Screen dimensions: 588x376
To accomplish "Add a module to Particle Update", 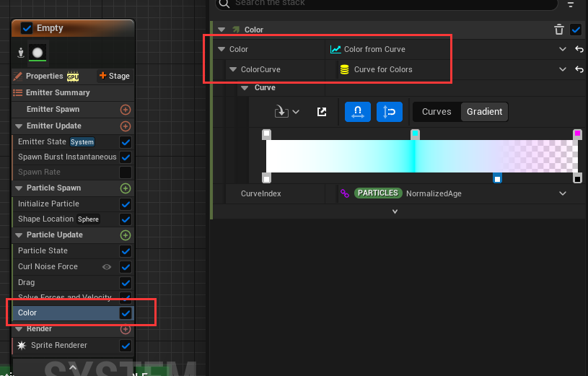I will tap(126, 235).
